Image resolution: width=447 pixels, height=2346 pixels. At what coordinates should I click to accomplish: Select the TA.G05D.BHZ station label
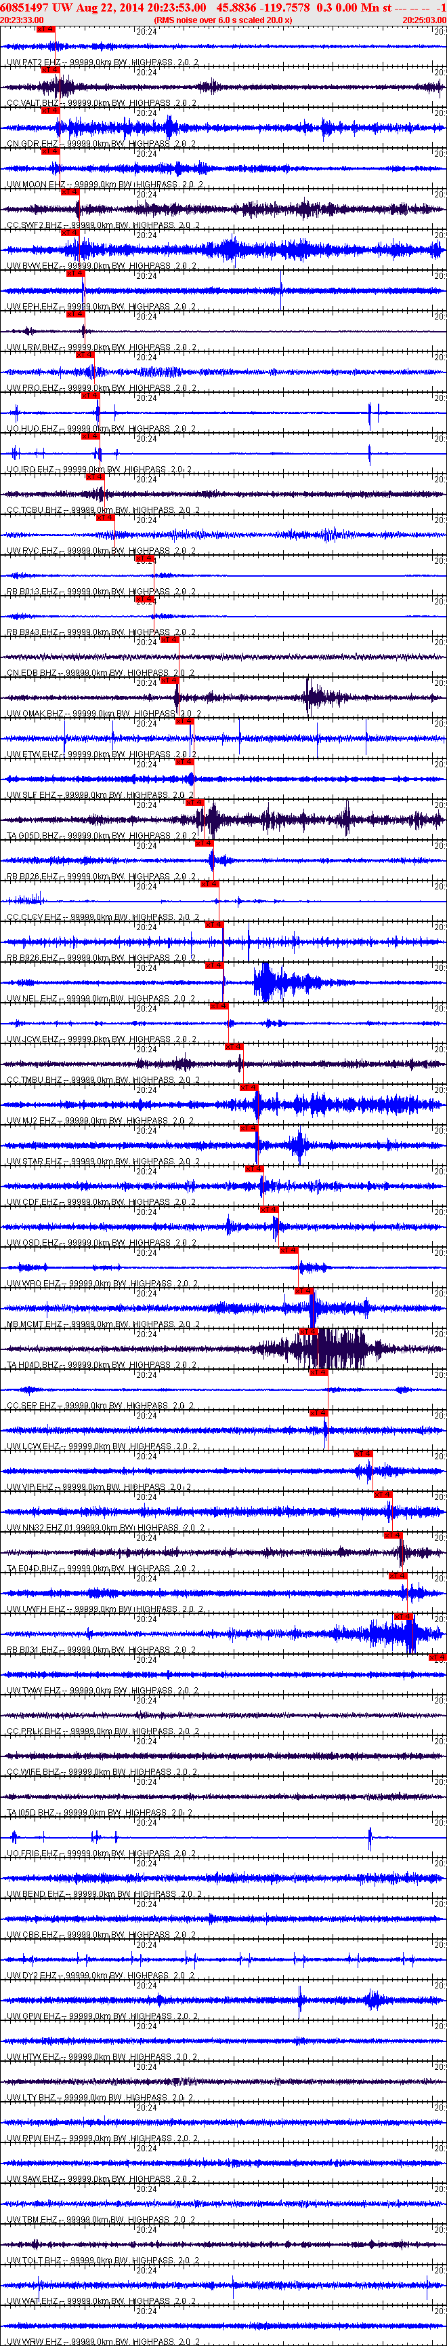coord(103,836)
